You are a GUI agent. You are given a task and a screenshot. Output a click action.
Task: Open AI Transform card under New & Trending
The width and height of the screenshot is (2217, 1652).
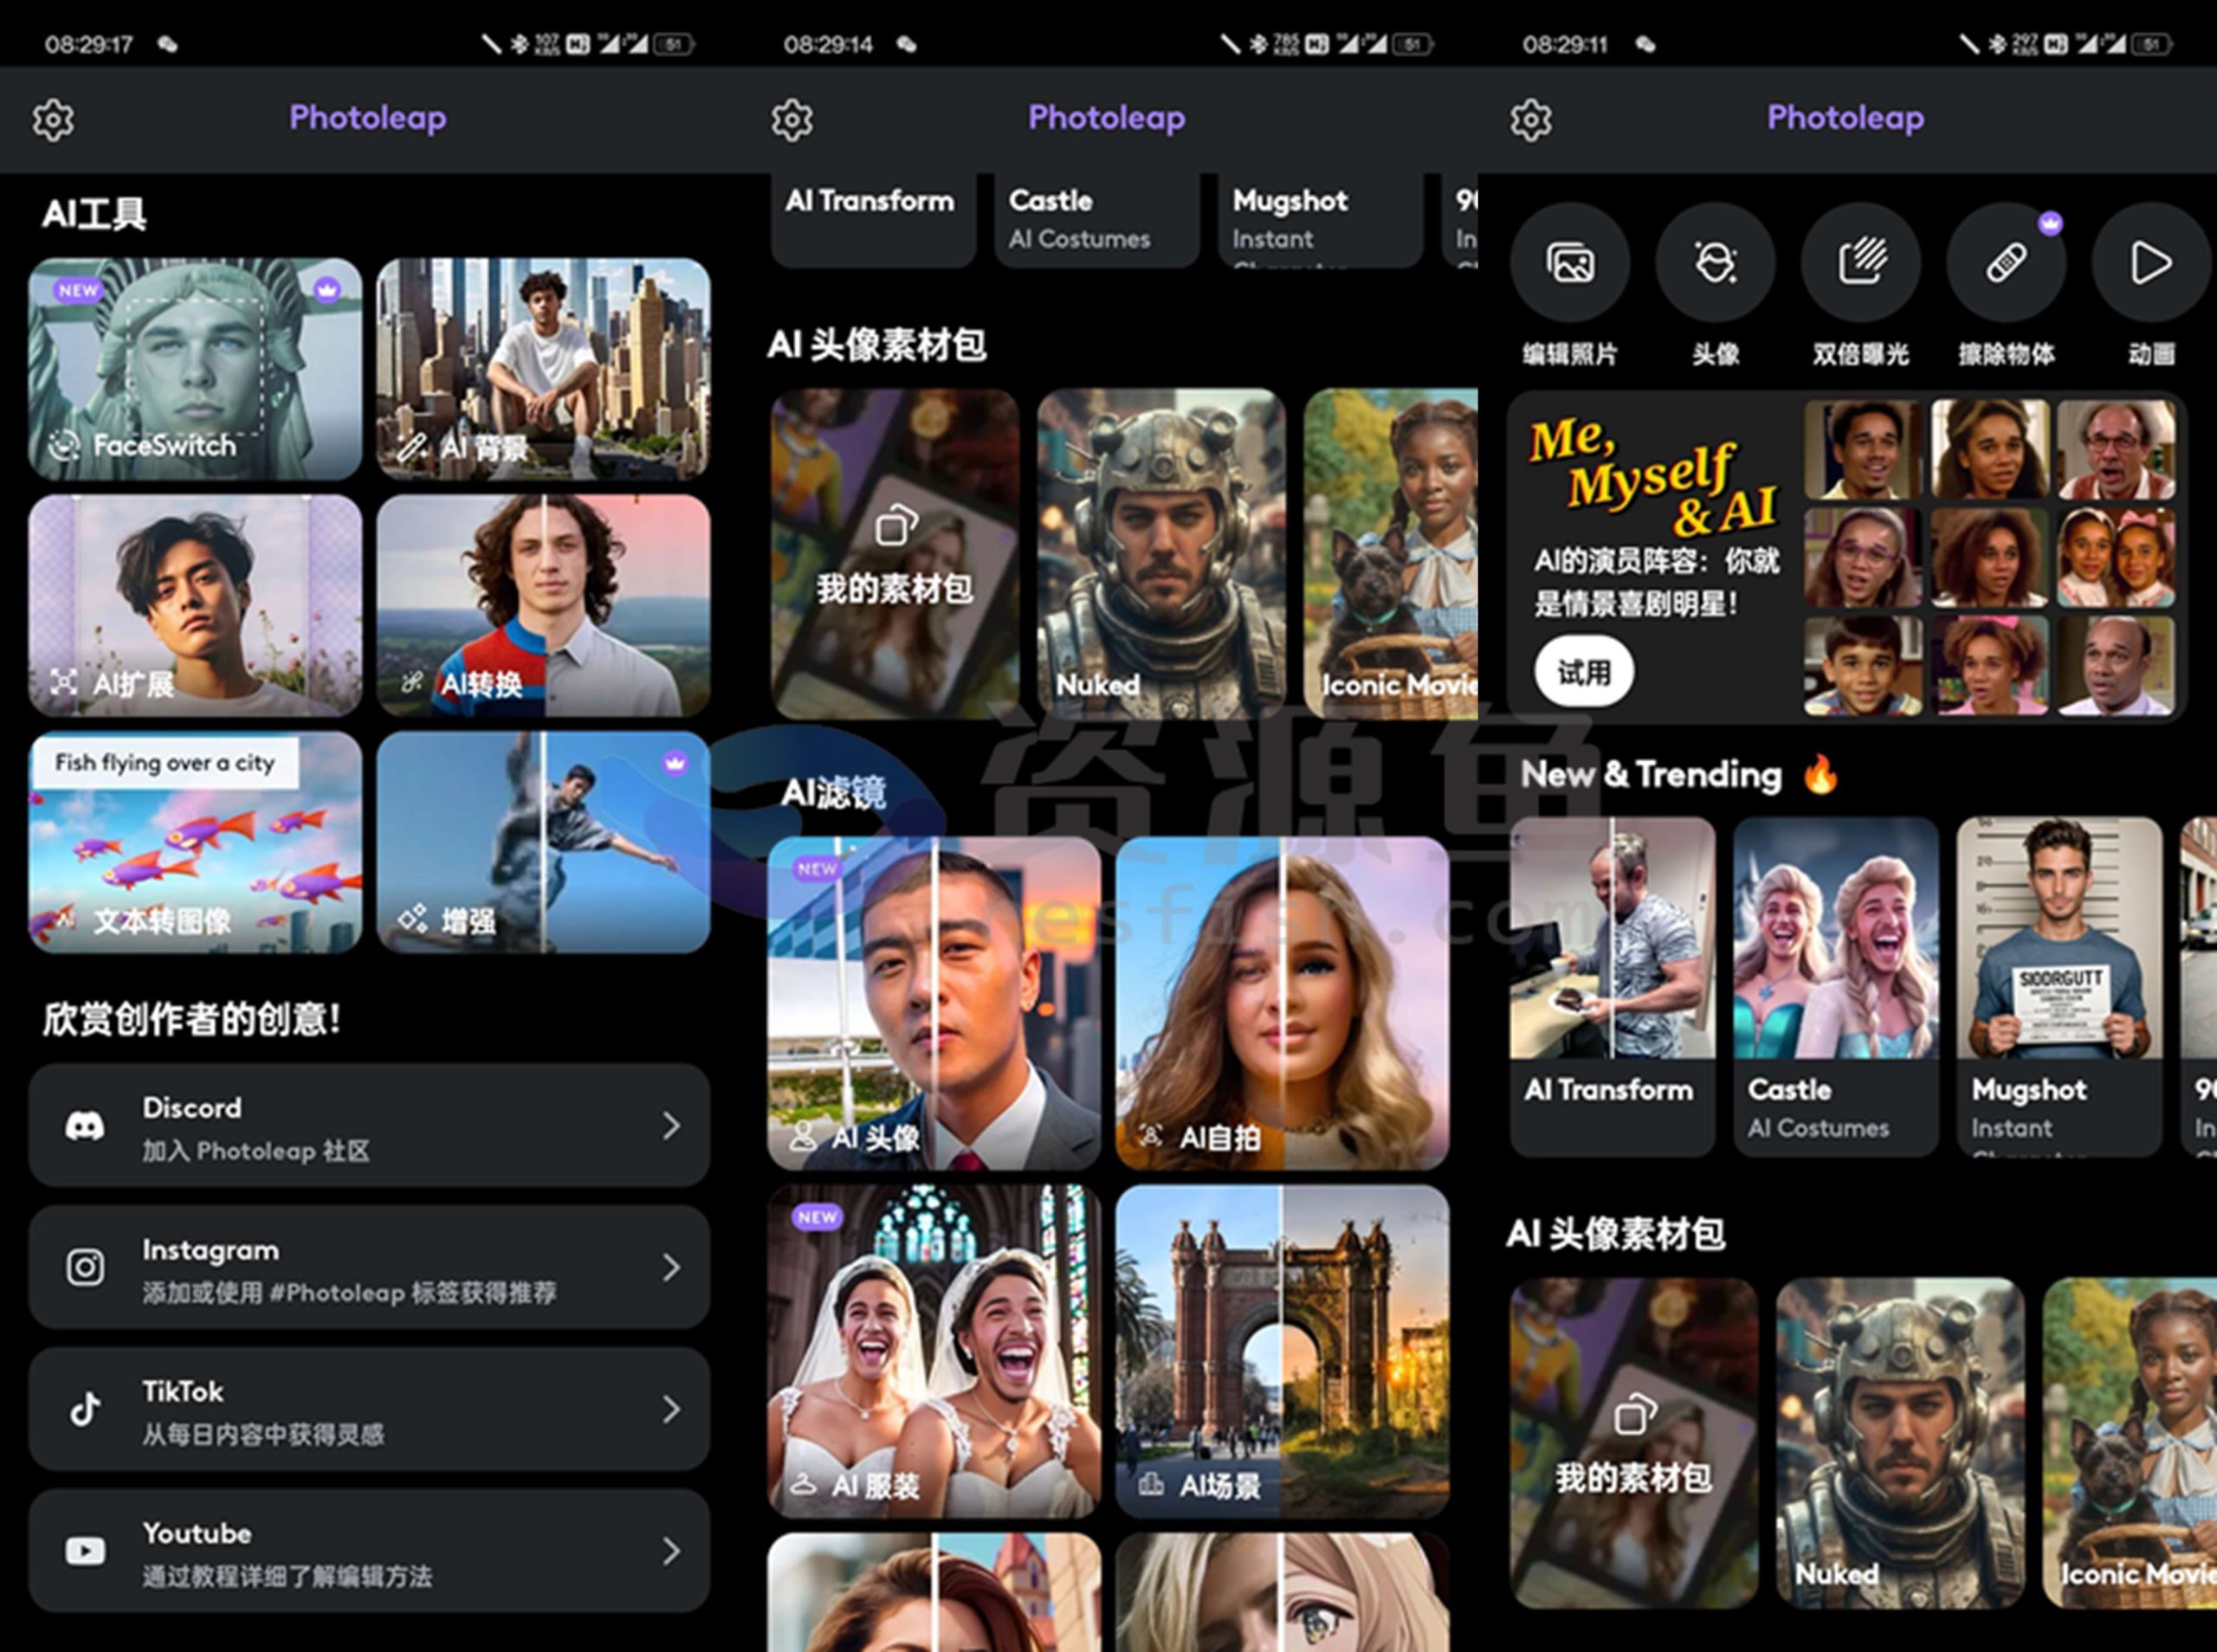tap(1612, 987)
